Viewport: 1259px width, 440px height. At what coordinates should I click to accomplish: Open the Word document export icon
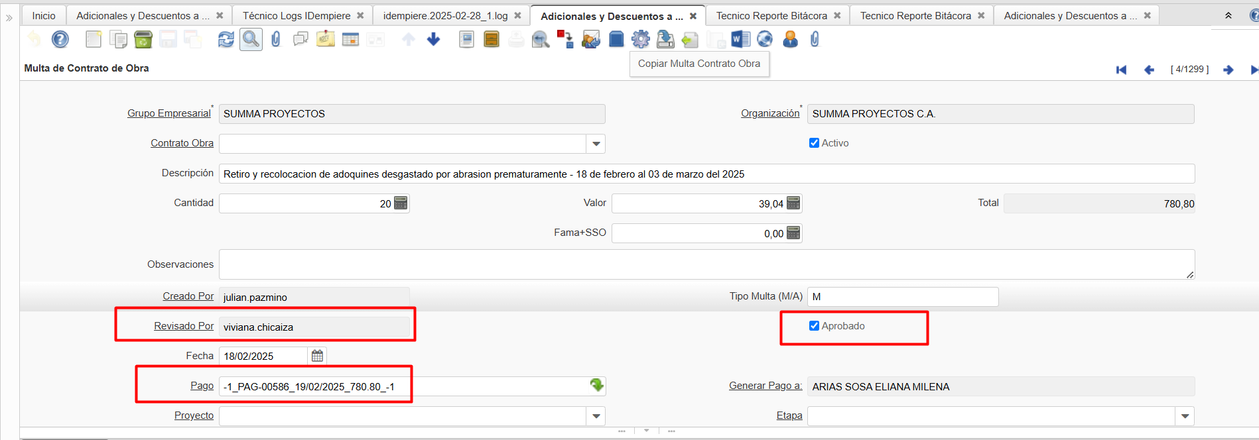point(740,40)
